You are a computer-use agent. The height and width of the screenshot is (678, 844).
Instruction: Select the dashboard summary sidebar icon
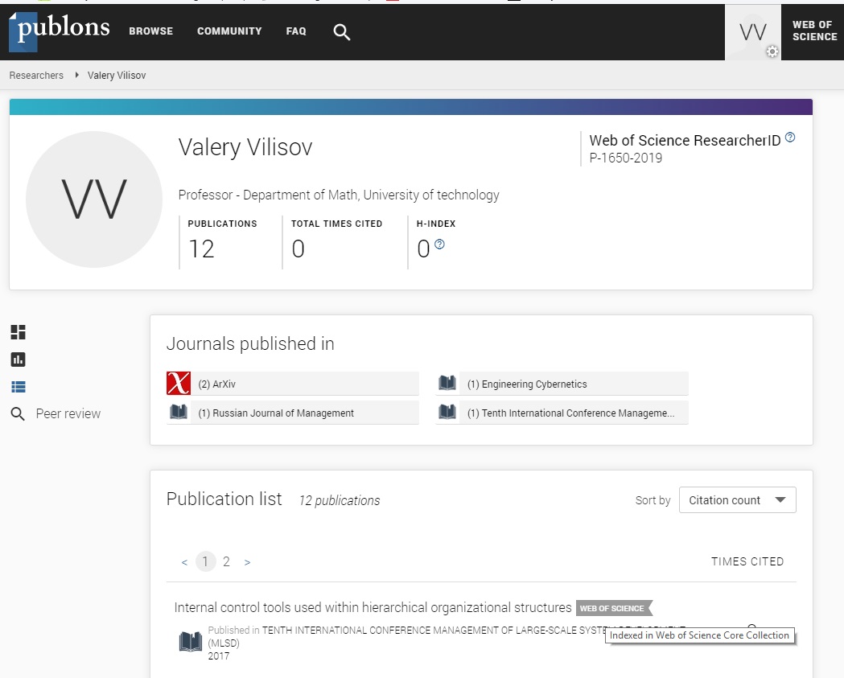pyautogui.click(x=18, y=332)
